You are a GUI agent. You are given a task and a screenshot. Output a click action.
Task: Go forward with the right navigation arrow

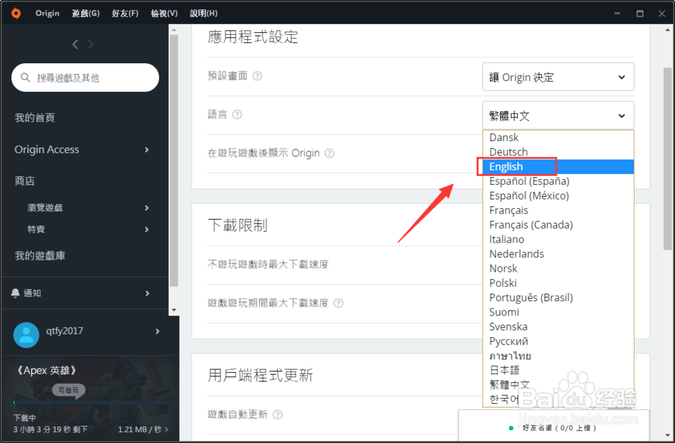[x=91, y=44]
